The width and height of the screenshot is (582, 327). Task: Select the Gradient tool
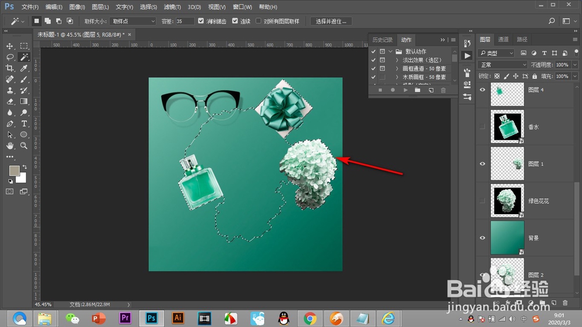click(24, 101)
